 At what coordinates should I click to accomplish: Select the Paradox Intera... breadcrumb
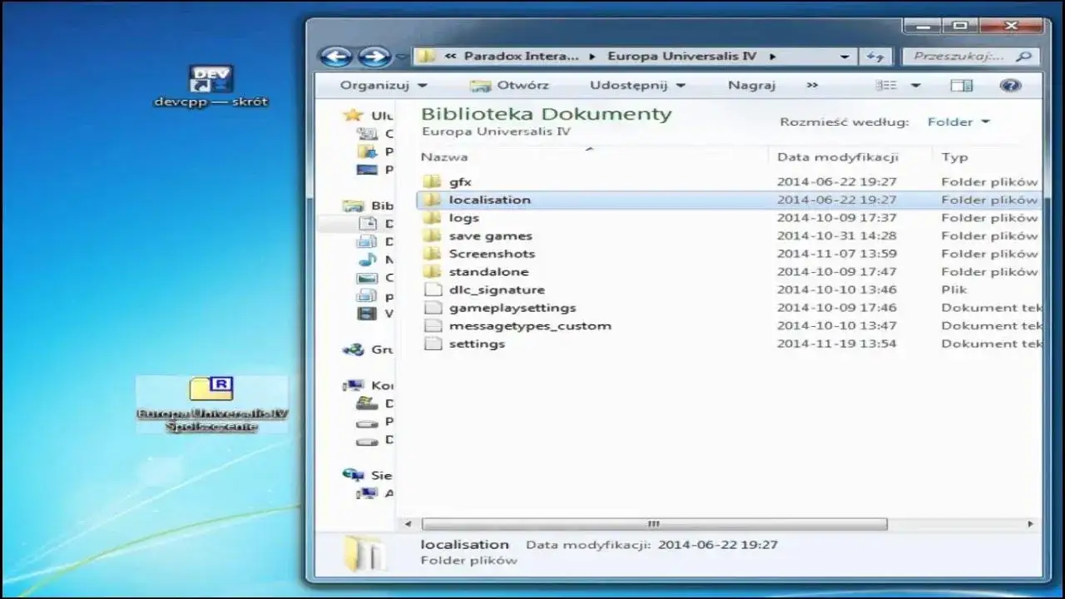pos(521,57)
